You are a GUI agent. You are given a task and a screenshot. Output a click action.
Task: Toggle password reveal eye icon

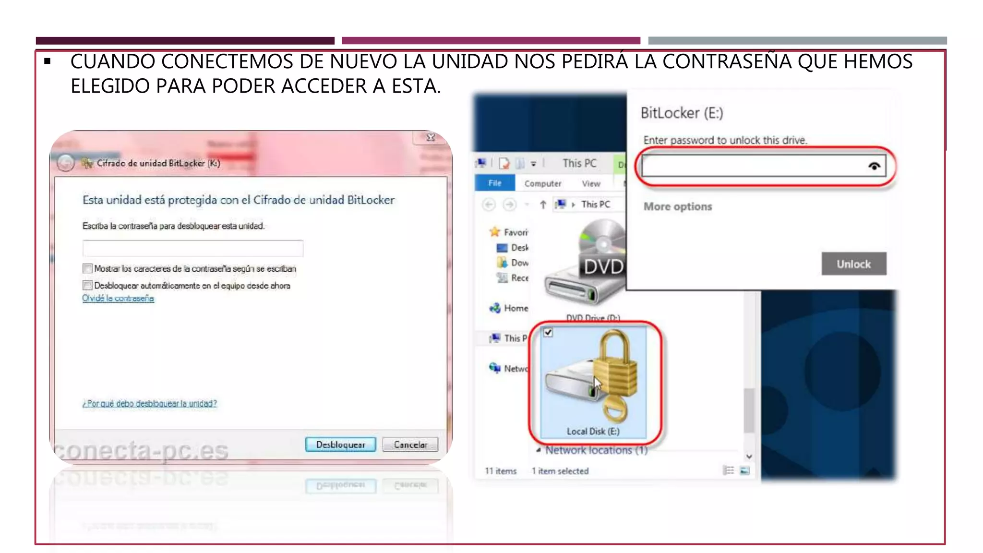874,166
